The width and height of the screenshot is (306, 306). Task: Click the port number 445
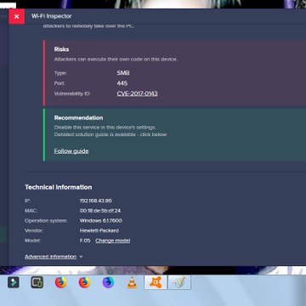pyautogui.click(x=122, y=83)
